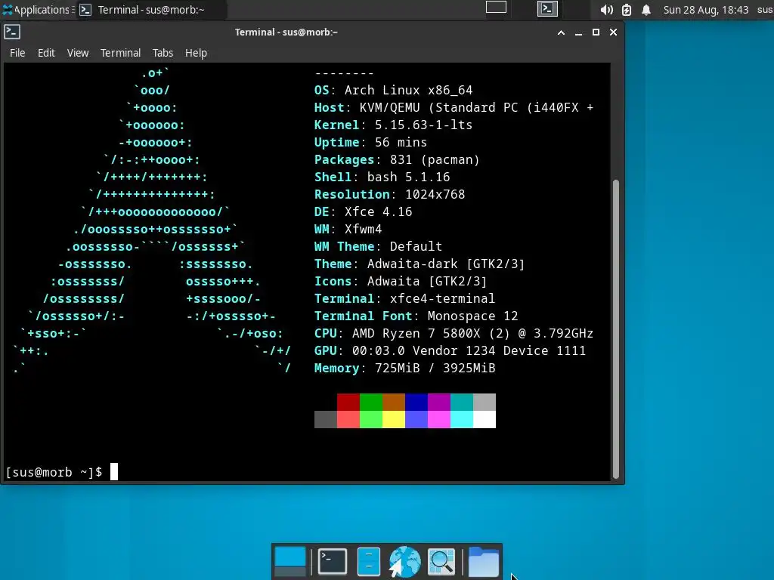Click the terminal icon in the window title bar
Image resolution: width=774 pixels, height=580 pixels.
(12, 32)
